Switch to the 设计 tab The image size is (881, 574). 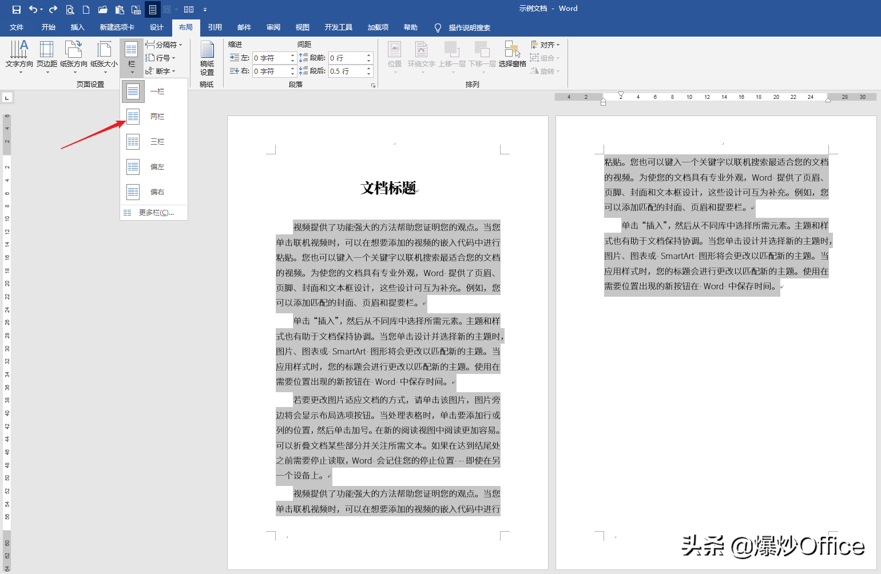click(157, 27)
